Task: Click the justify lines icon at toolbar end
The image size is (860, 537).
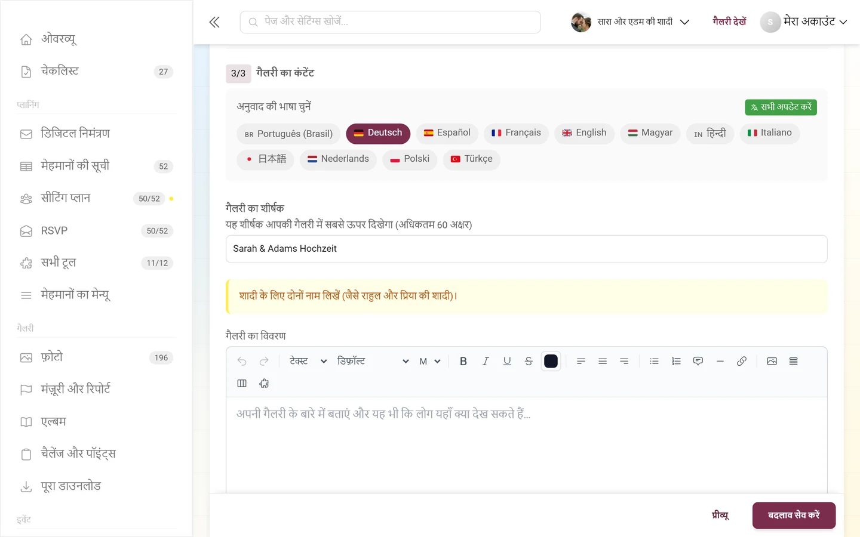Action: click(x=794, y=361)
